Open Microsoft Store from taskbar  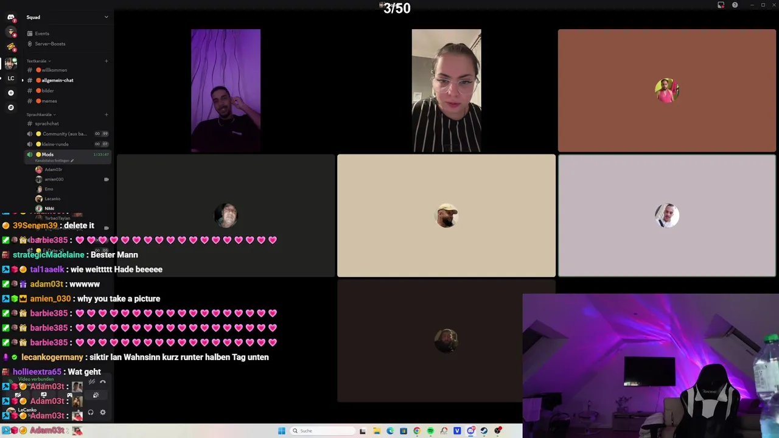[403, 431]
